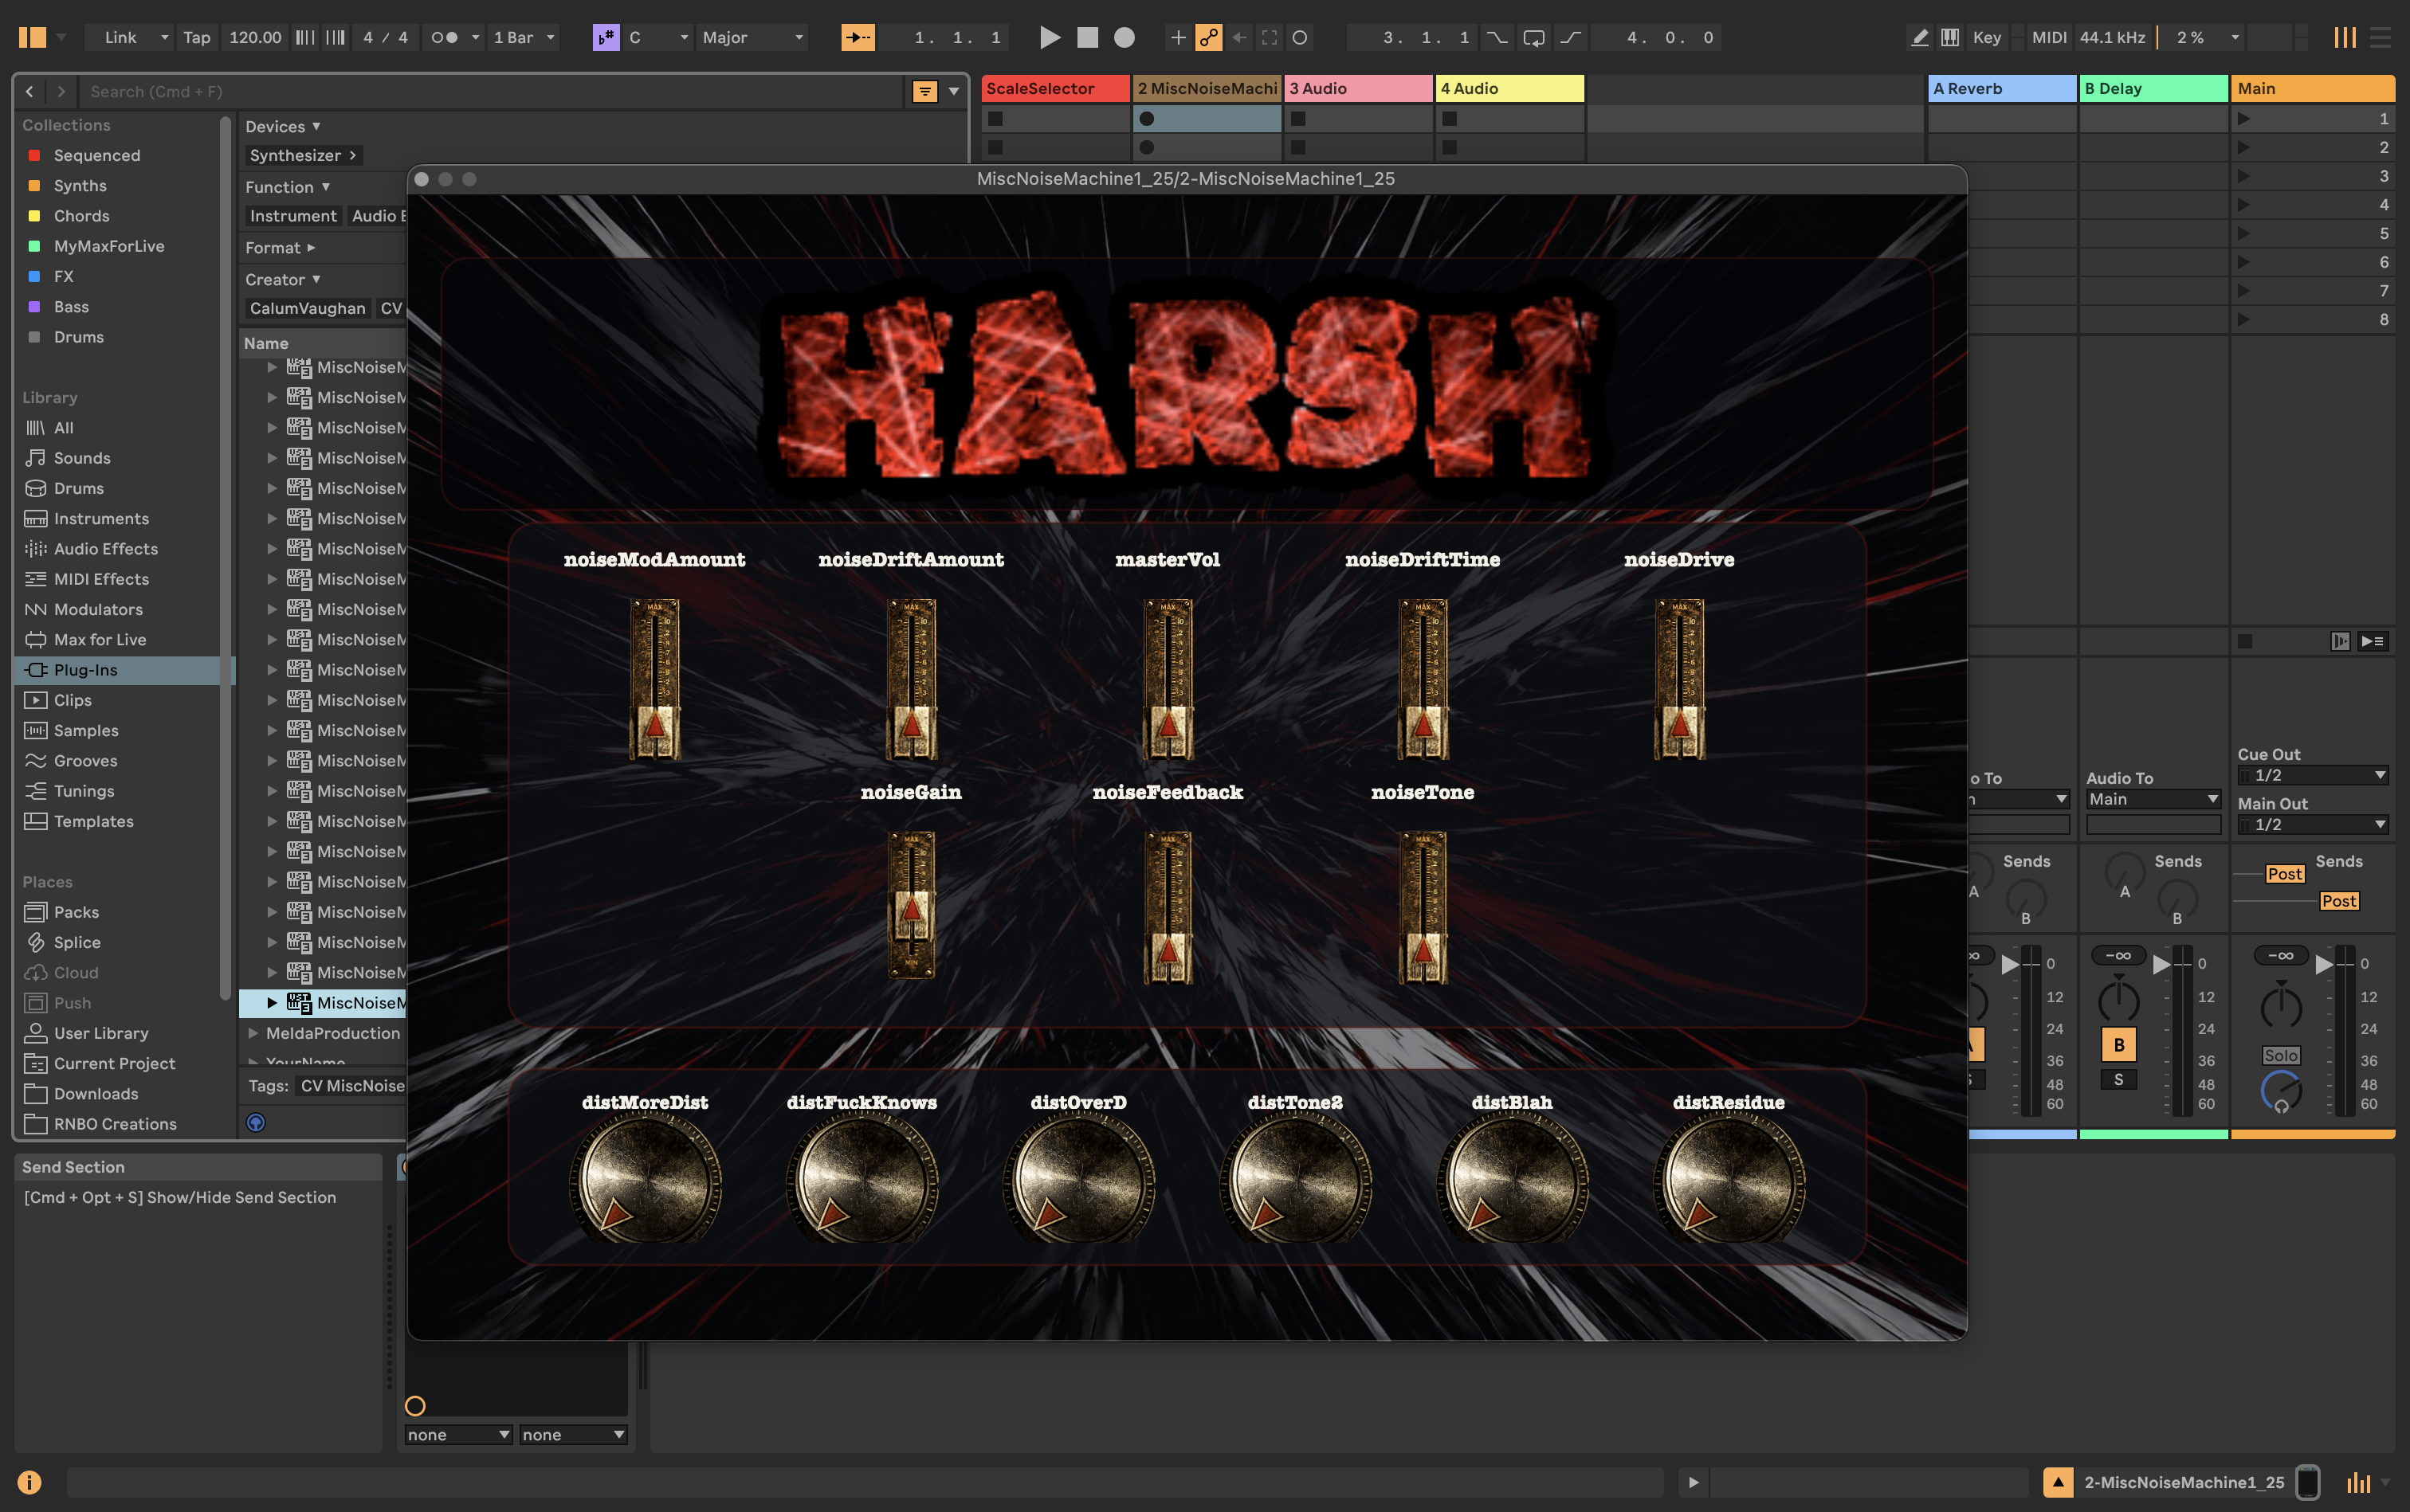Switch to Session view icon

point(2344,37)
